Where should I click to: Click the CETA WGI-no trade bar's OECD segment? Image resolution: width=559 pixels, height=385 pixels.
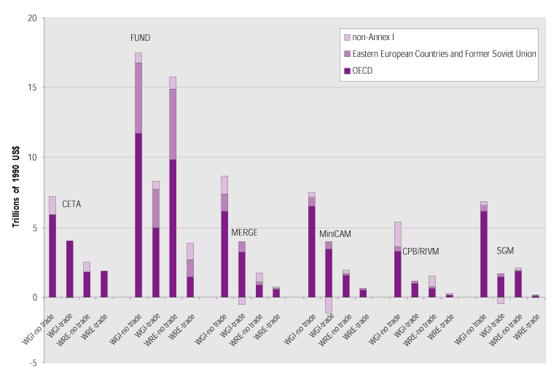coord(52,255)
